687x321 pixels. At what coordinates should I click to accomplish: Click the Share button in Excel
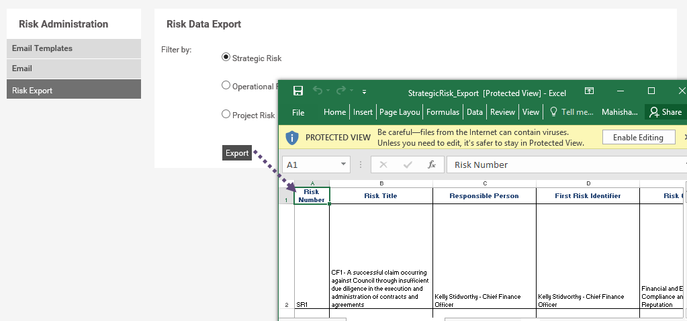[665, 112]
